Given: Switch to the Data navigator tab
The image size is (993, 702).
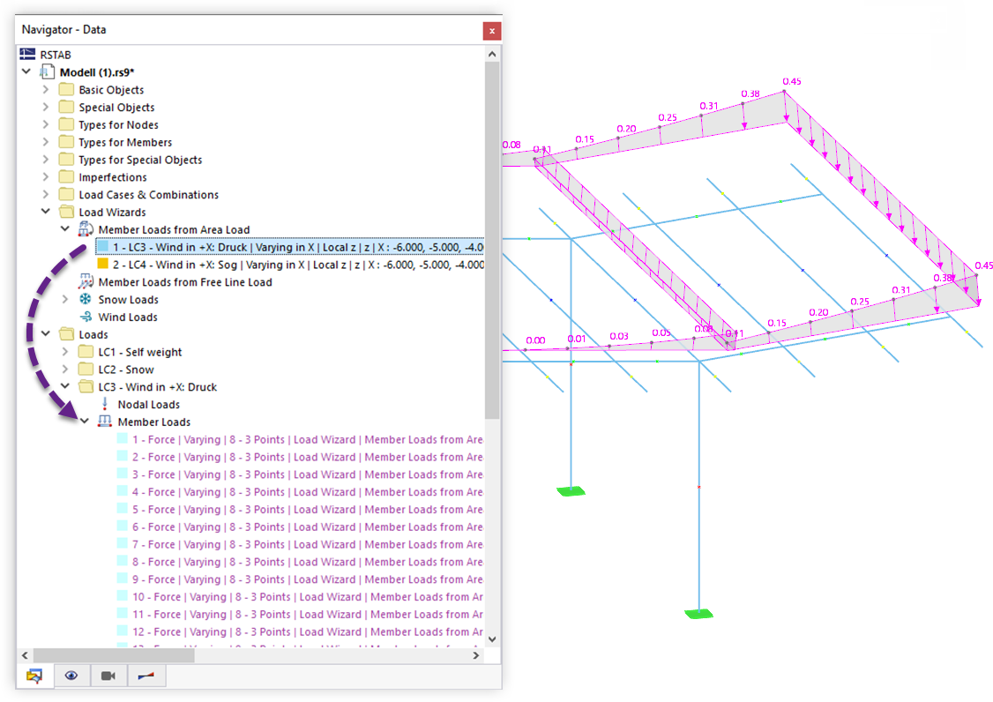Looking at the screenshot, I should (35, 675).
